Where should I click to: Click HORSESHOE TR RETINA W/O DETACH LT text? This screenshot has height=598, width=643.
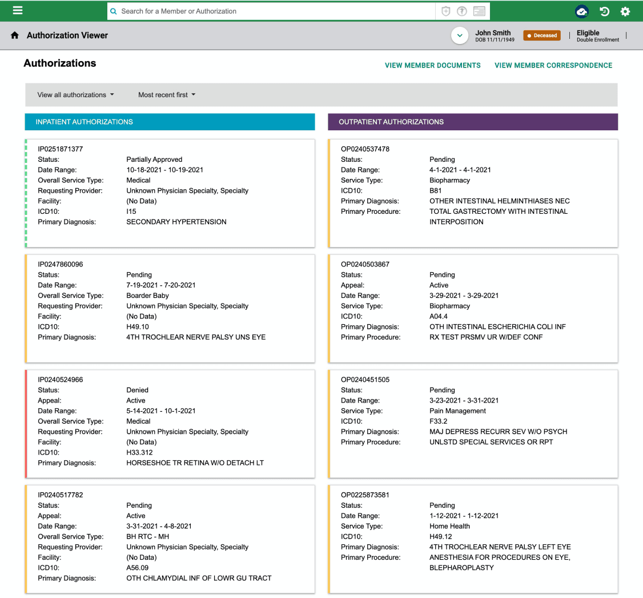coord(195,463)
